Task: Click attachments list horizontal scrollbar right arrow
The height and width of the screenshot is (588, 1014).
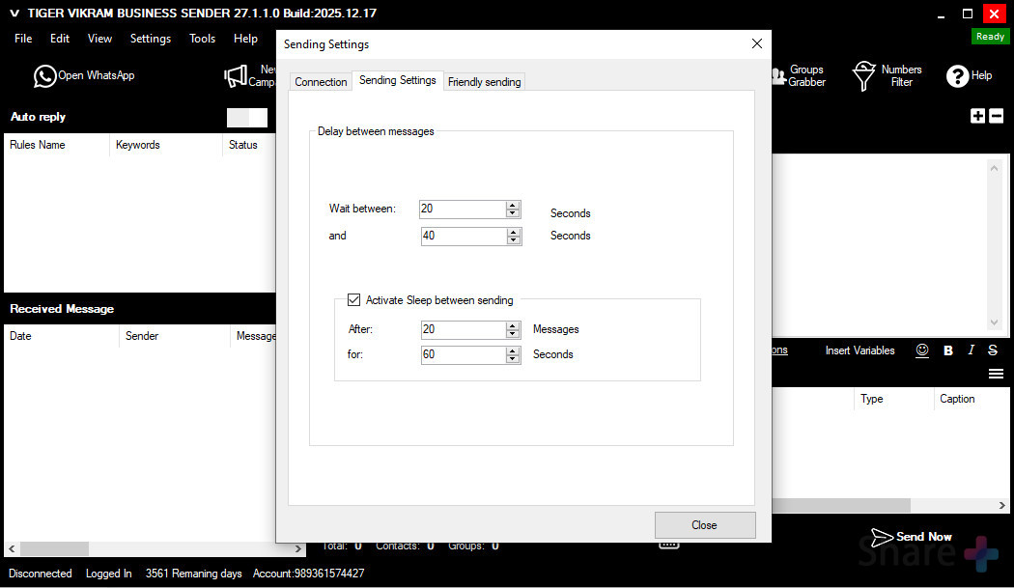Action: click(1001, 505)
